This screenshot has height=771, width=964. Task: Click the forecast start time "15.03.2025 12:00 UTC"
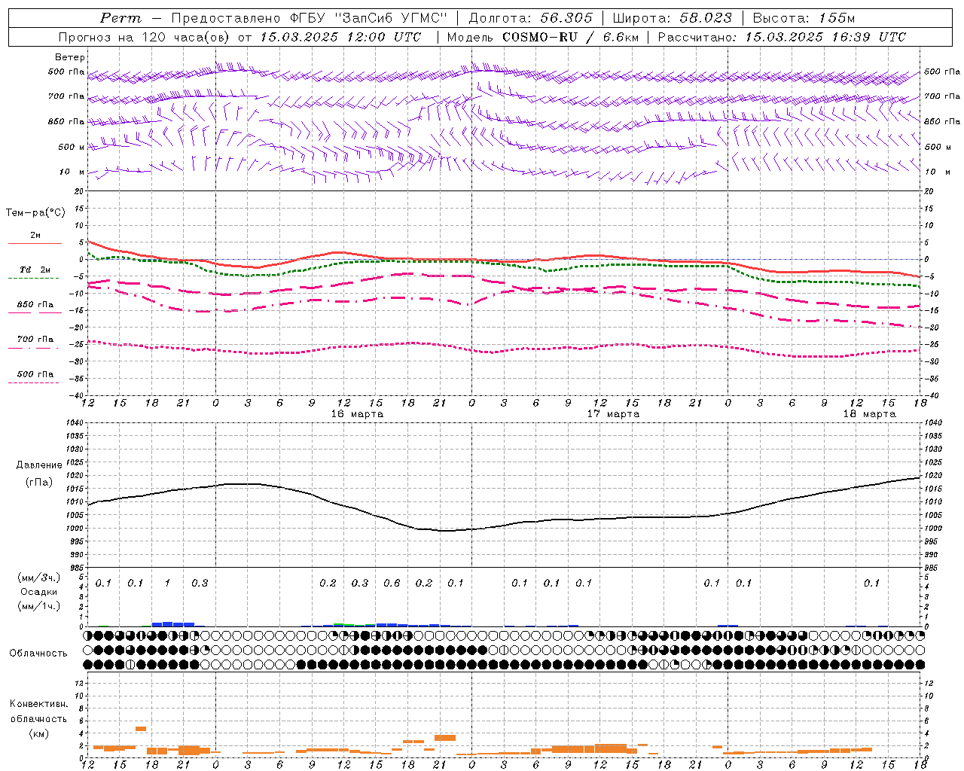pyautogui.click(x=340, y=37)
